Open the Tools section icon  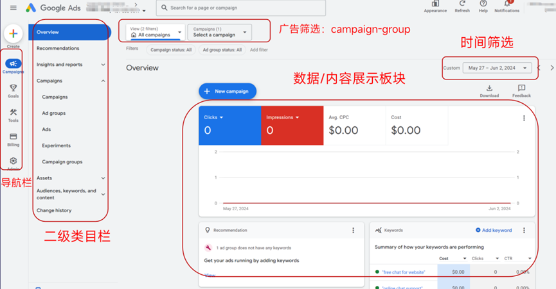13,113
